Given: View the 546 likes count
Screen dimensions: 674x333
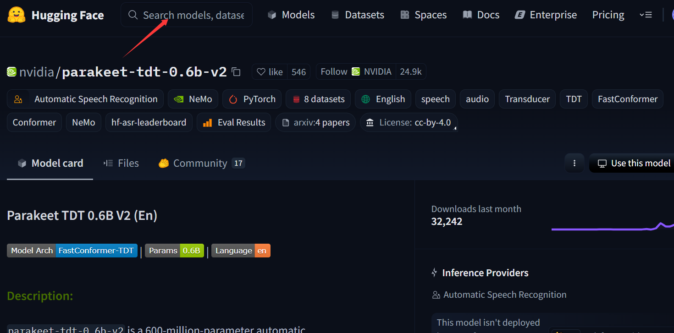Looking at the screenshot, I should [298, 72].
